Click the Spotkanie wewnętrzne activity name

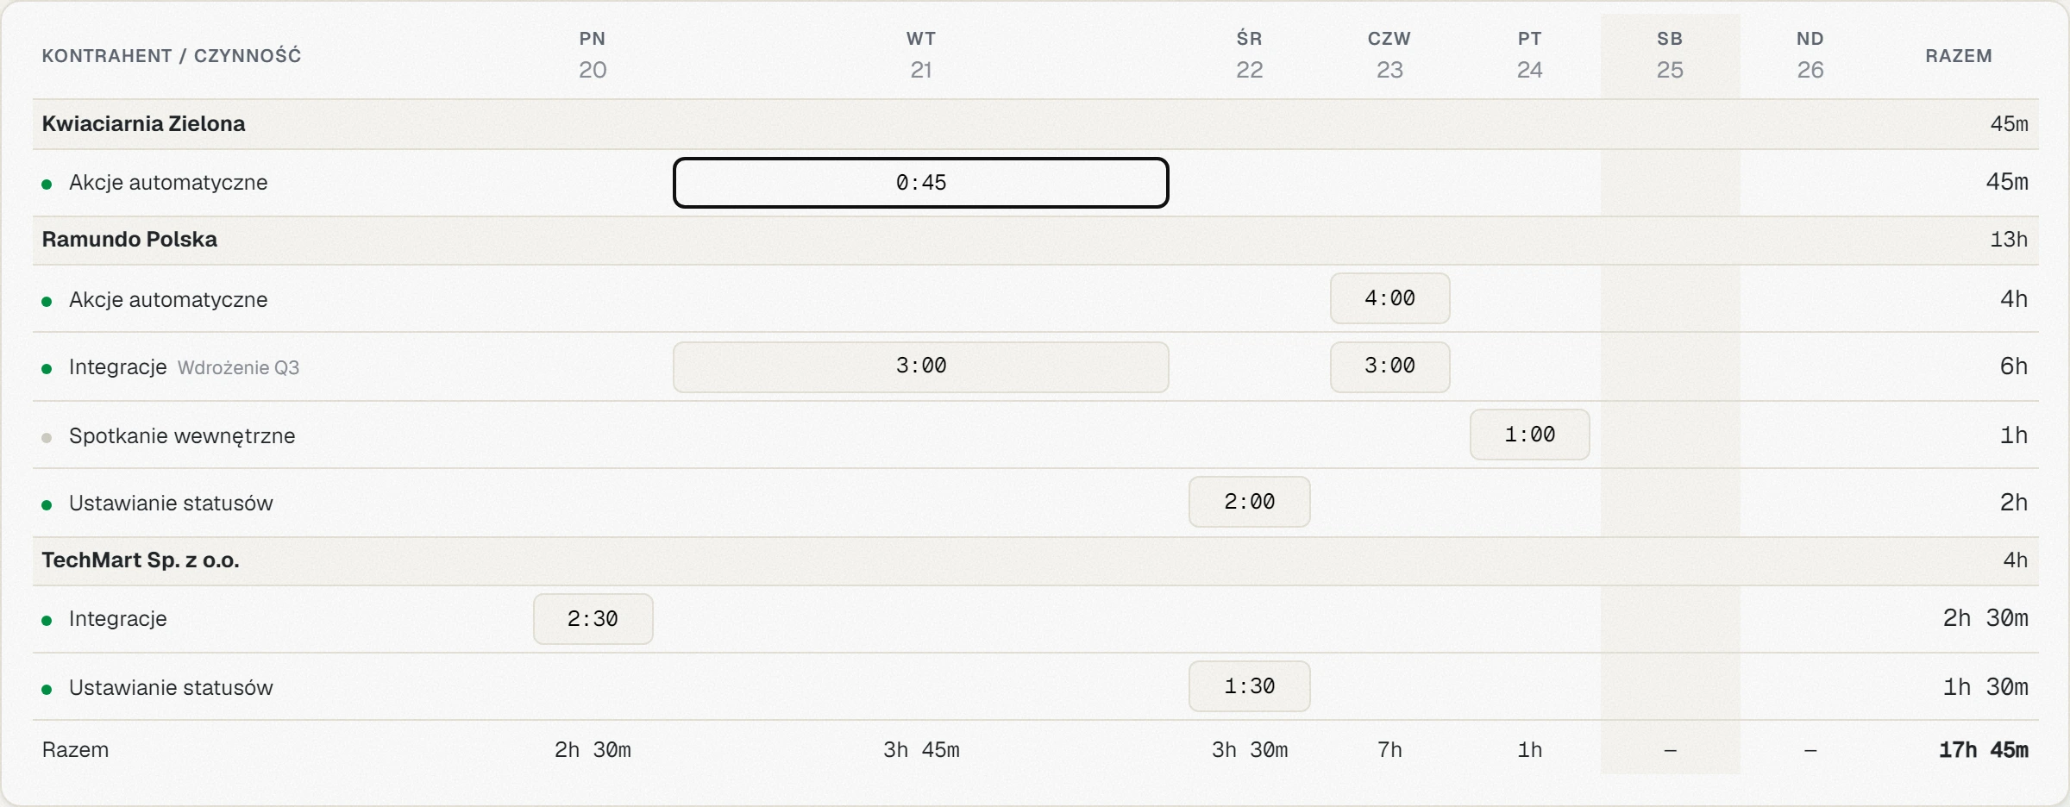pos(182,436)
